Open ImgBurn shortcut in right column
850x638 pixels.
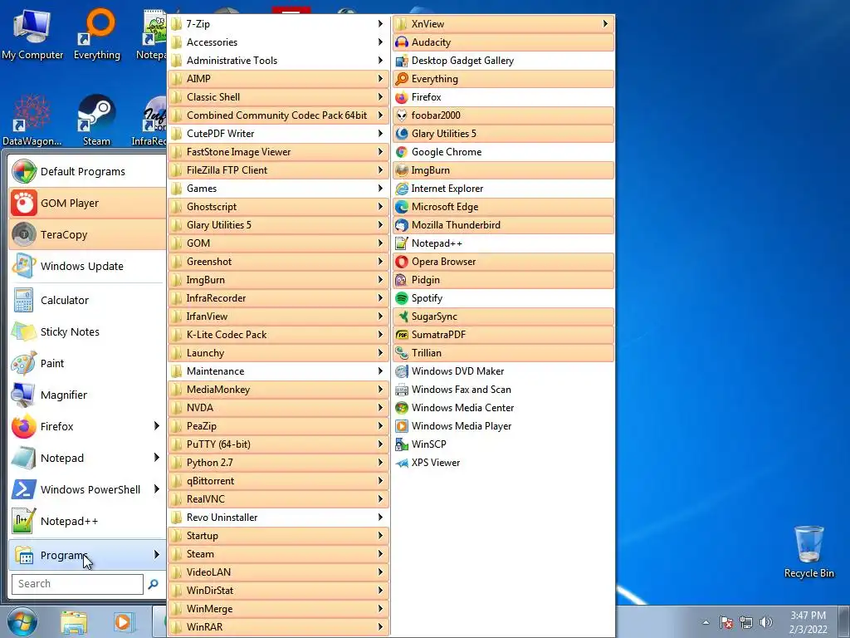point(503,169)
